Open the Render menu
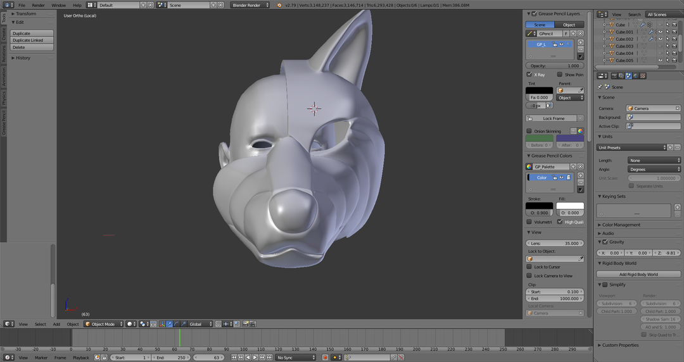684x362 pixels. tap(39, 5)
